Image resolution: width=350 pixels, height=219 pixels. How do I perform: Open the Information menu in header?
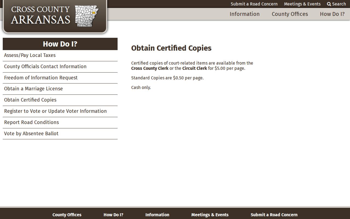[x=244, y=14]
